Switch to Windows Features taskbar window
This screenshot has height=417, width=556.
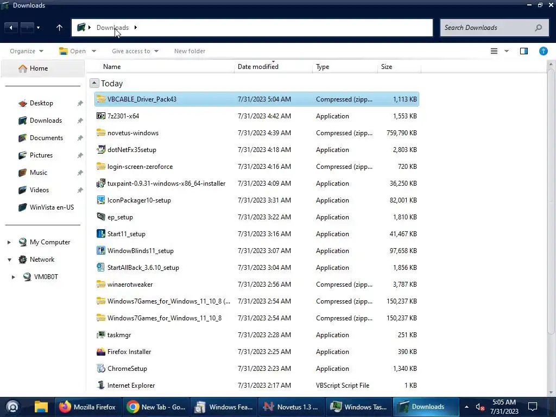click(x=224, y=407)
